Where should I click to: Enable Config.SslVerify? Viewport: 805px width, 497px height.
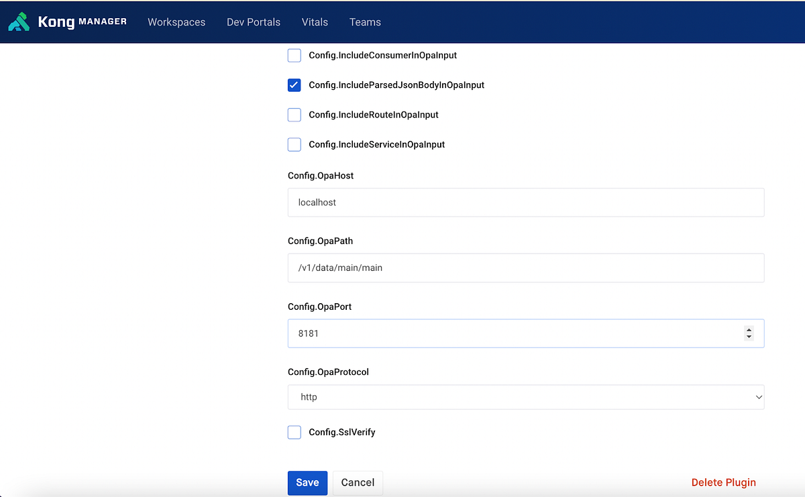[x=294, y=432]
